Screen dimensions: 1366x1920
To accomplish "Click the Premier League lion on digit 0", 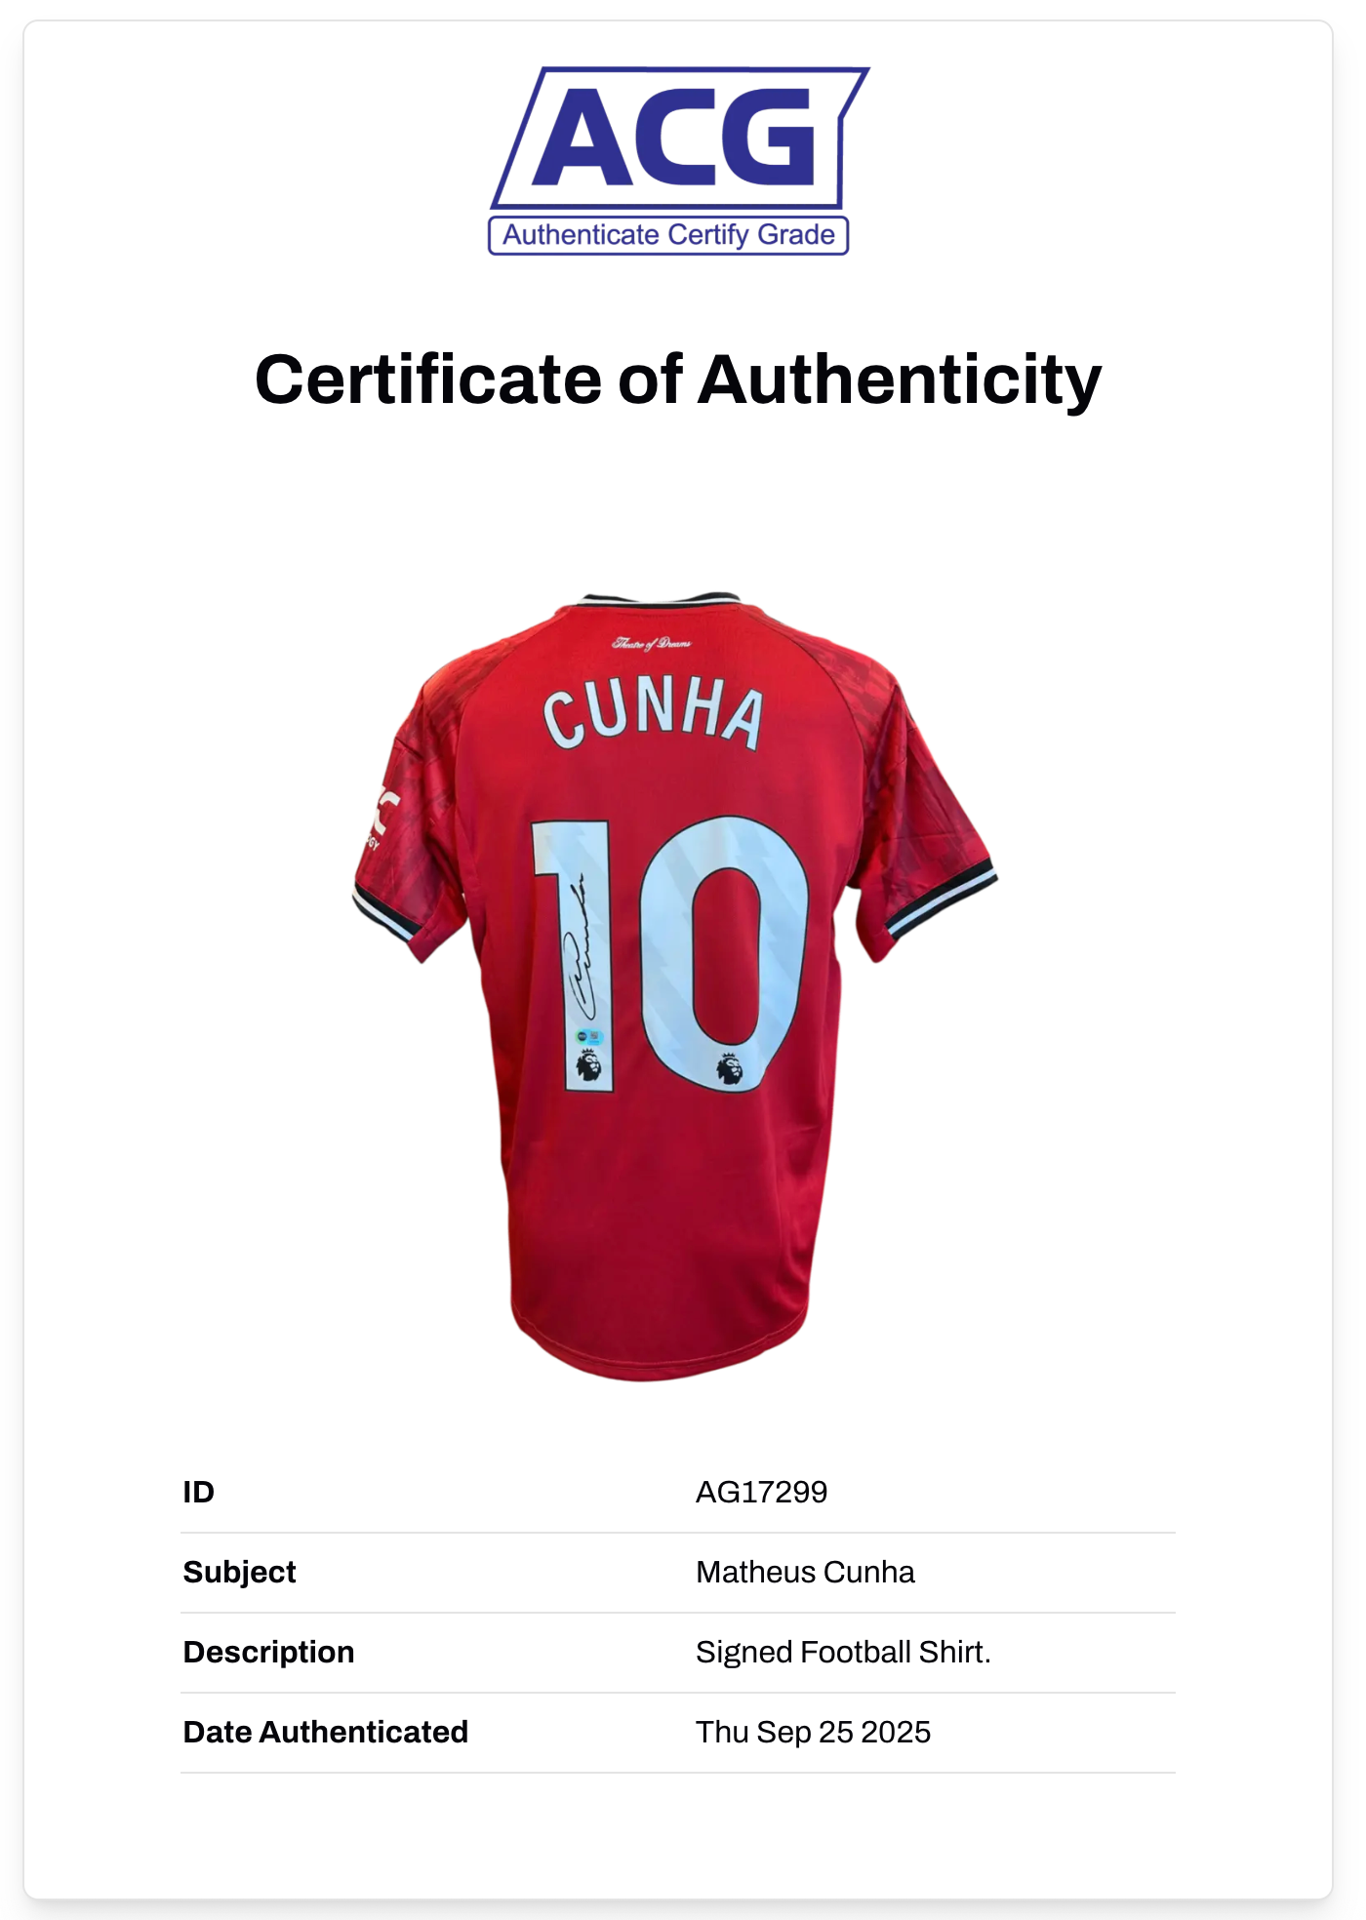I will (x=729, y=1068).
